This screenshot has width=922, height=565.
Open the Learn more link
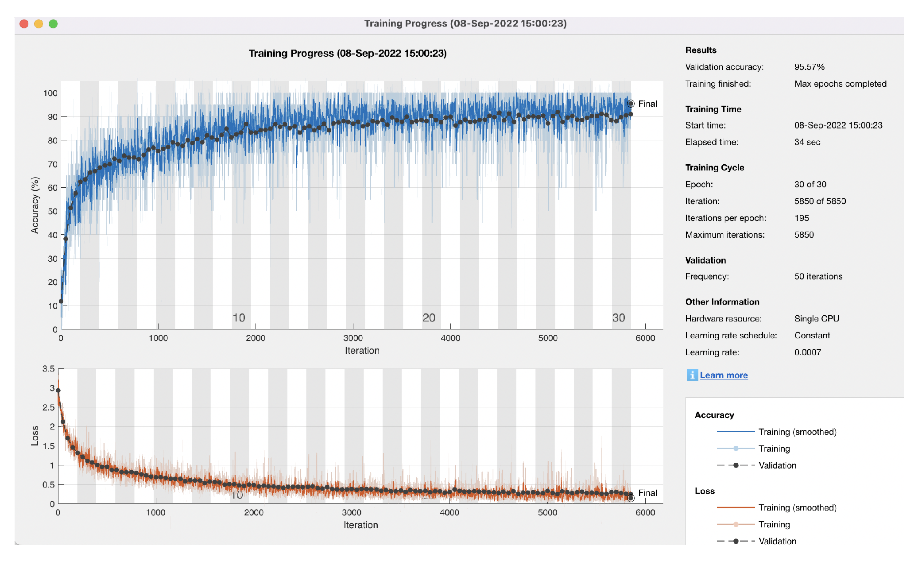click(724, 375)
